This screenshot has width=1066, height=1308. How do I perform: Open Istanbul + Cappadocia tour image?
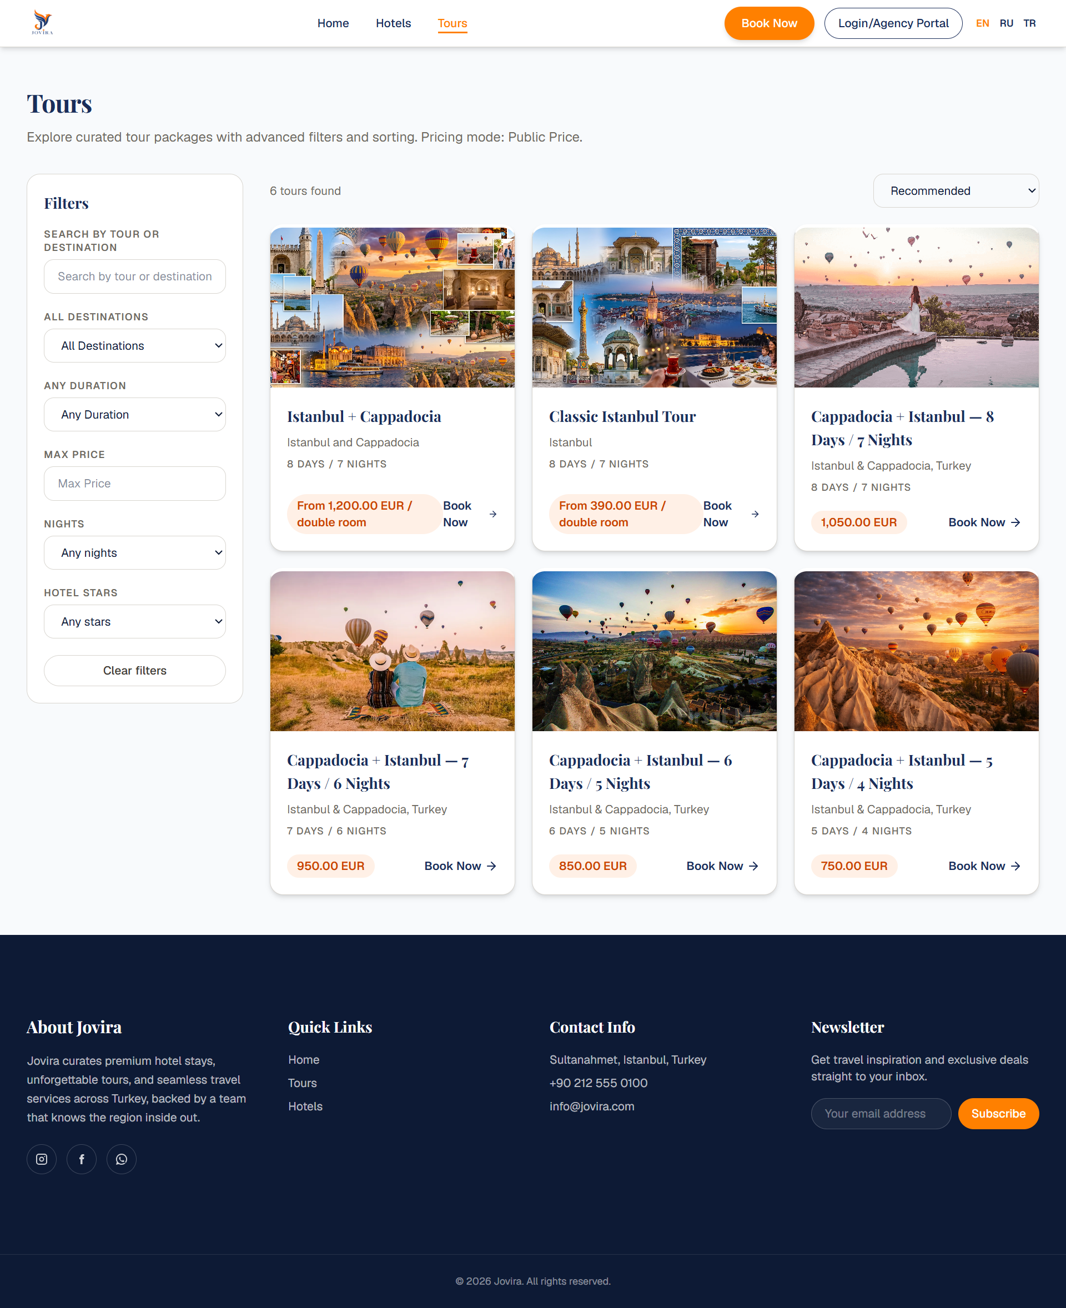[x=392, y=307]
